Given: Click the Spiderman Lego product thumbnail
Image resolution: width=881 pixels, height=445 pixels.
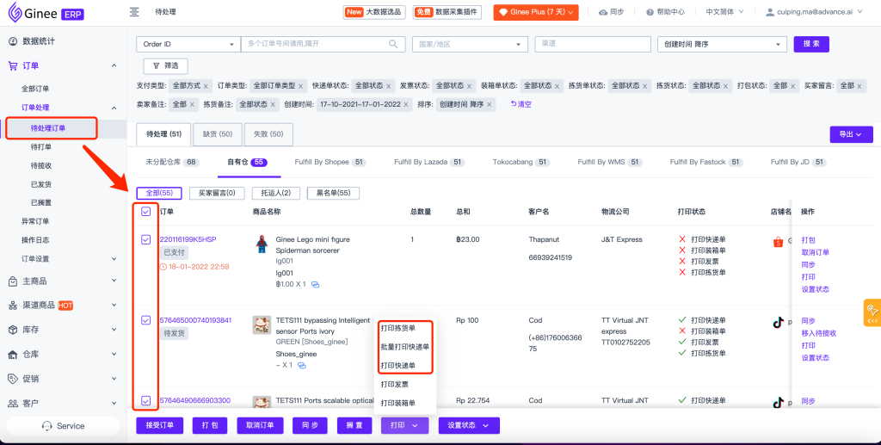Looking at the screenshot, I should click(262, 244).
